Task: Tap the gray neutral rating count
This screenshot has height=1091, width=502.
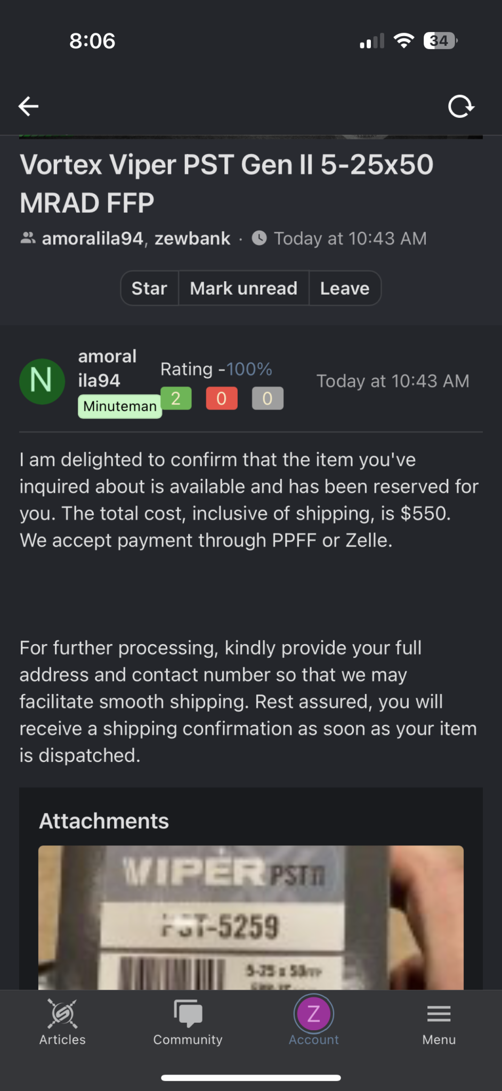Action: tap(268, 398)
